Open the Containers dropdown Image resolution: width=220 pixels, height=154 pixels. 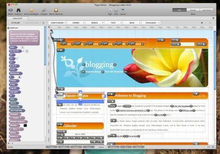(x=58, y=23)
